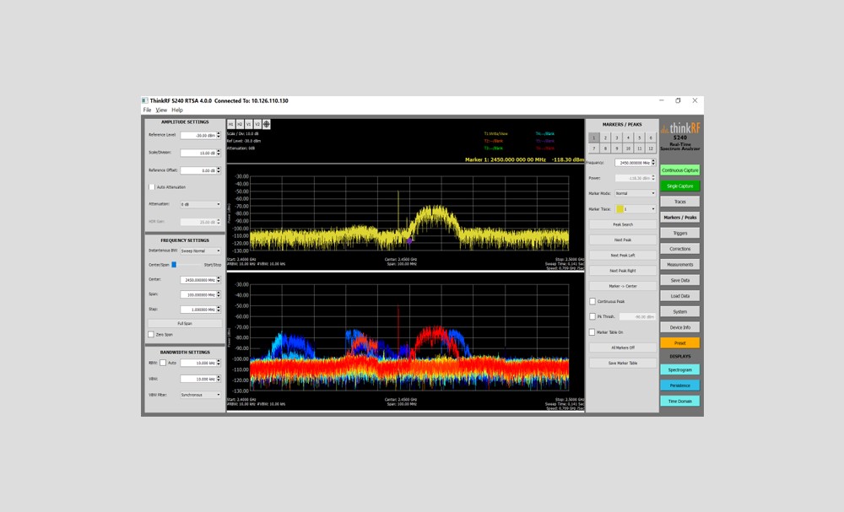The image size is (844, 512).
Task: Select marker number 5 in Markers panel
Action: tap(640, 137)
